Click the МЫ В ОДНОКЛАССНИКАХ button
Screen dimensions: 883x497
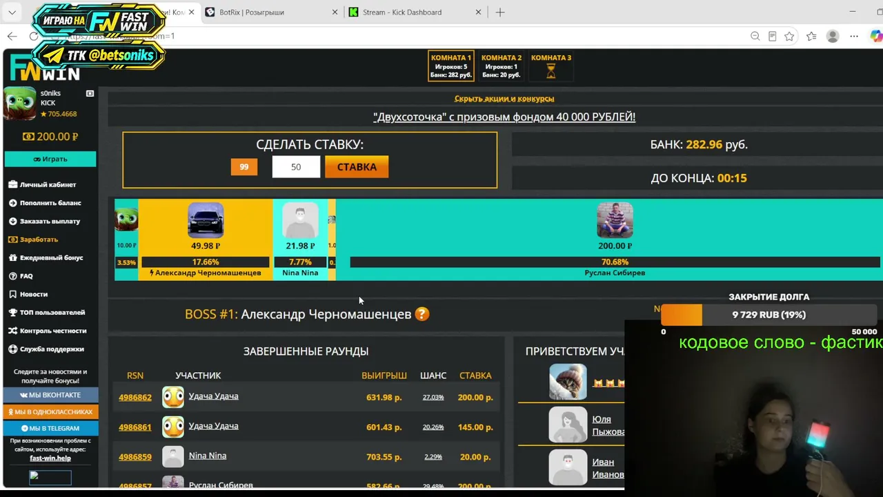pos(50,411)
